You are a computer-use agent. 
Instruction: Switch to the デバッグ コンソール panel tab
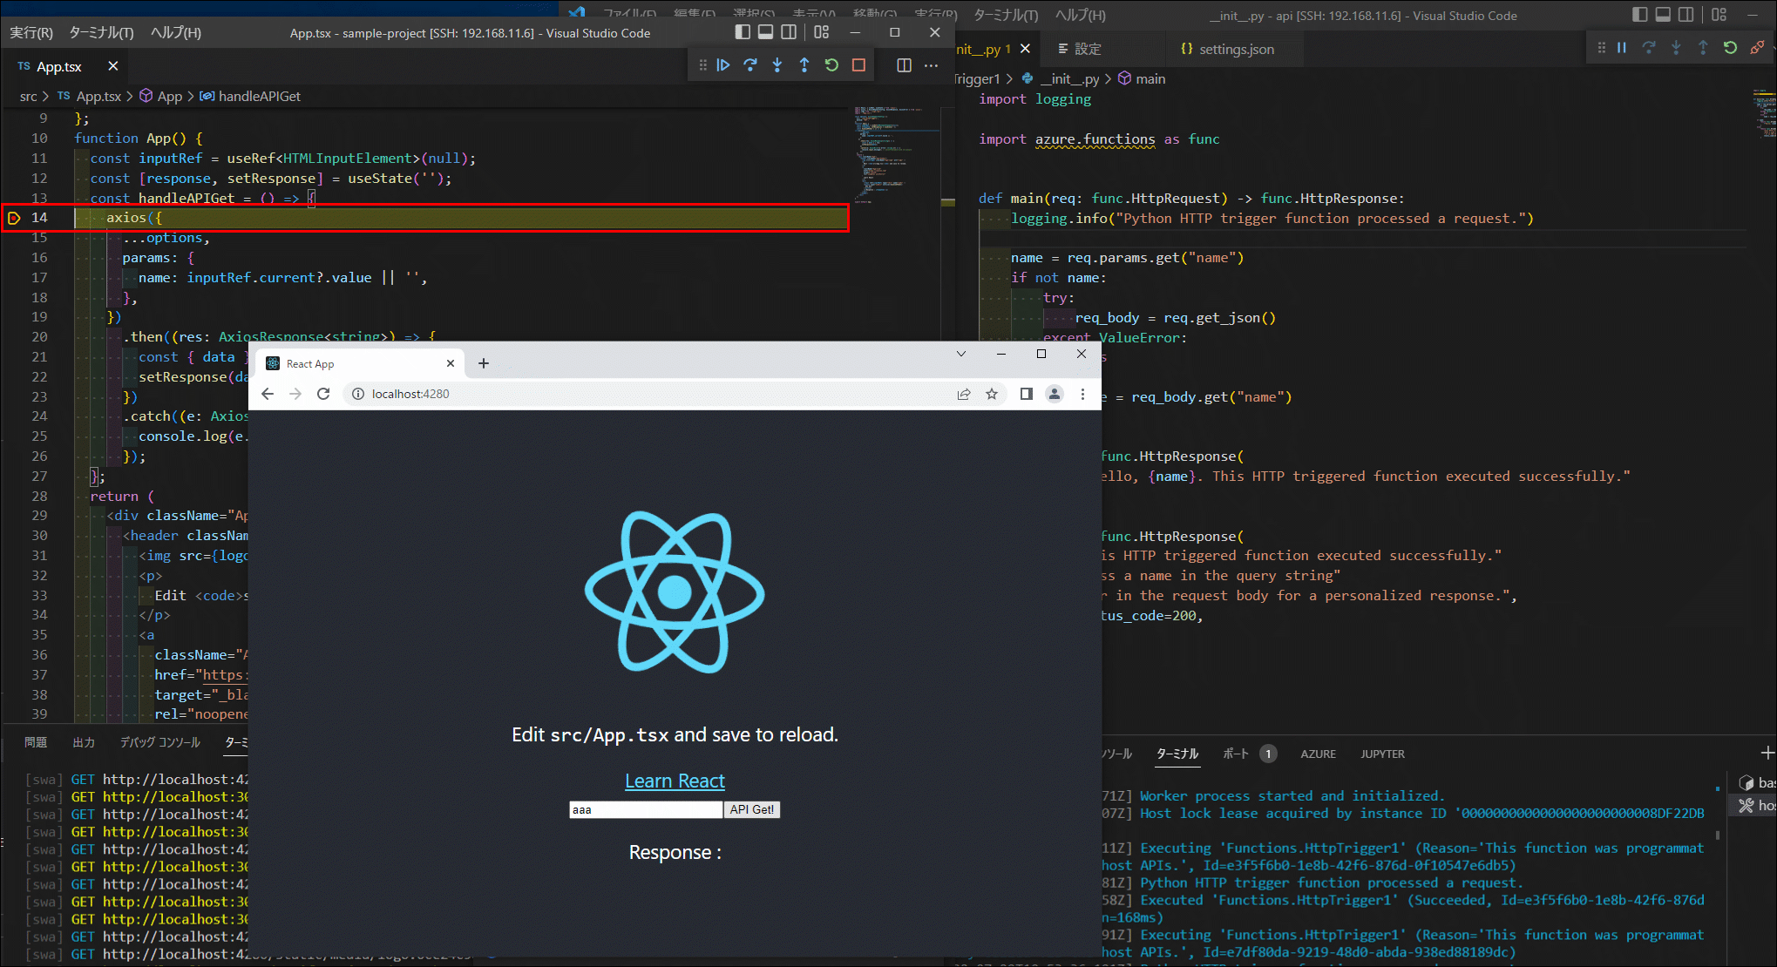pyautogui.click(x=160, y=742)
